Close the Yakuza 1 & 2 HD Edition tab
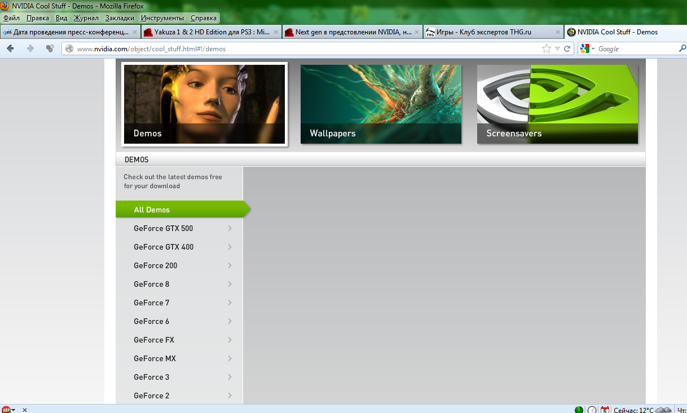The image size is (687, 413). (x=276, y=32)
